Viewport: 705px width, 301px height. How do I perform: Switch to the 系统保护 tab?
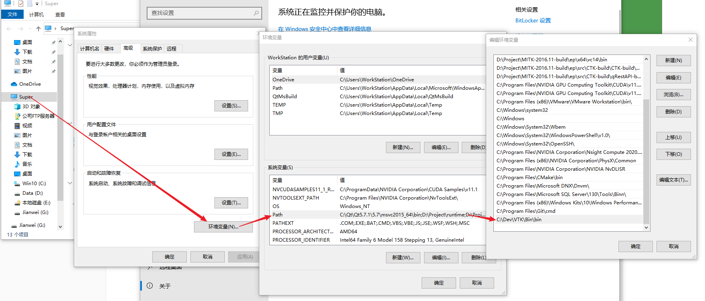pos(152,49)
